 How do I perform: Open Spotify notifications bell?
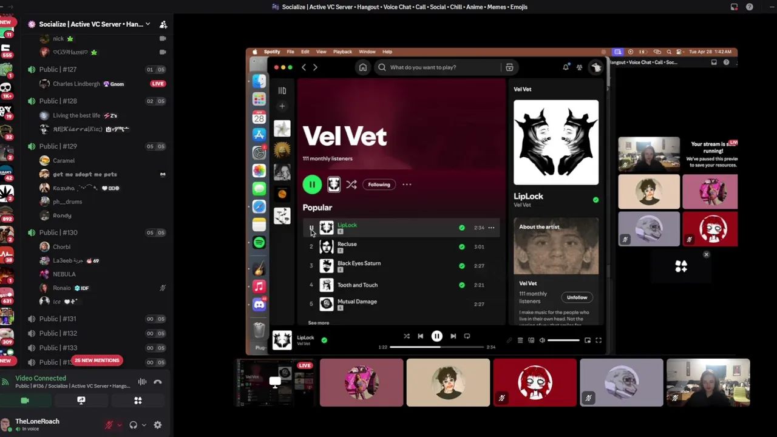[x=566, y=67]
